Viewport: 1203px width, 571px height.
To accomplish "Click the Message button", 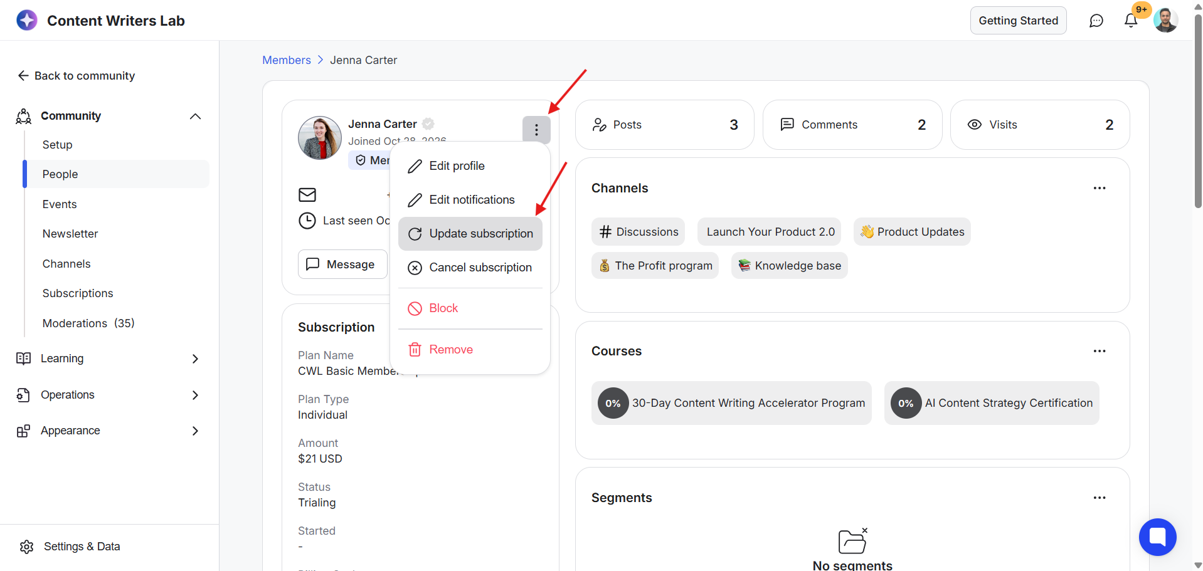I will pyautogui.click(x=342, y=265).
